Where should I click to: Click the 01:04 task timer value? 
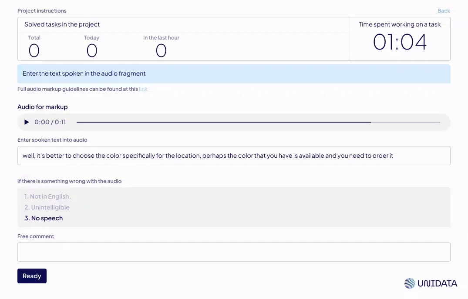pos(400,42)
